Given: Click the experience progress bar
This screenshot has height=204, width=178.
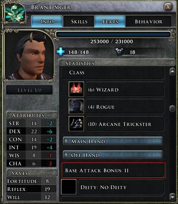Looking at the screenshot, I should click(x=113, y=34).
